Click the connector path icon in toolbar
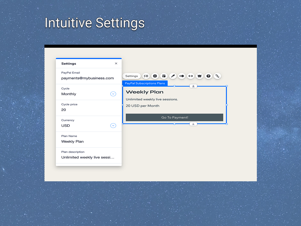This screenshot has height=226, width=301. point(217,76)
